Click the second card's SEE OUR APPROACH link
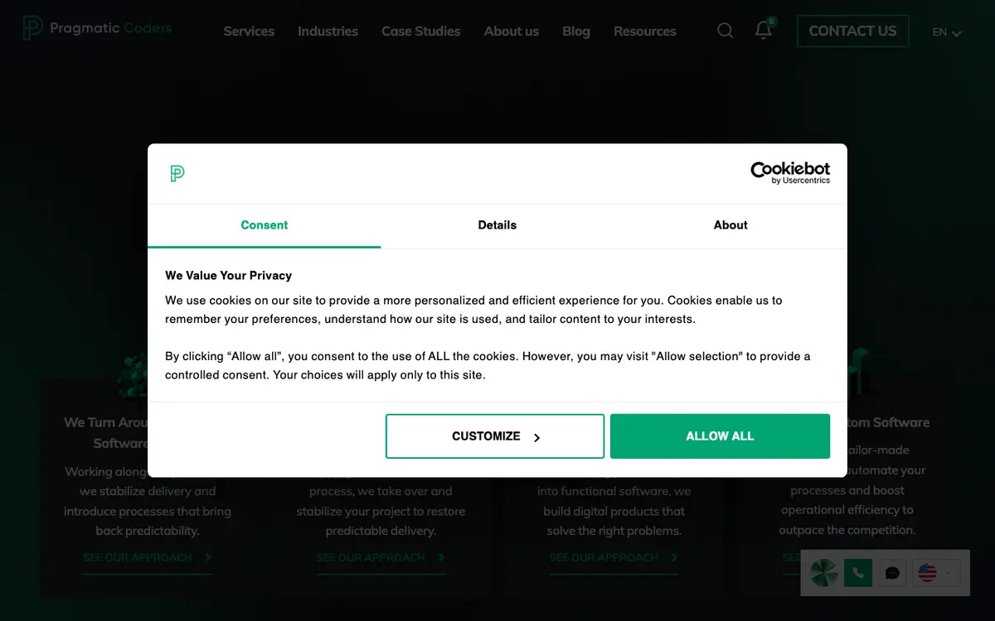Image resolution: width=995 pixels, height=621 pixels. pos(381,558)
